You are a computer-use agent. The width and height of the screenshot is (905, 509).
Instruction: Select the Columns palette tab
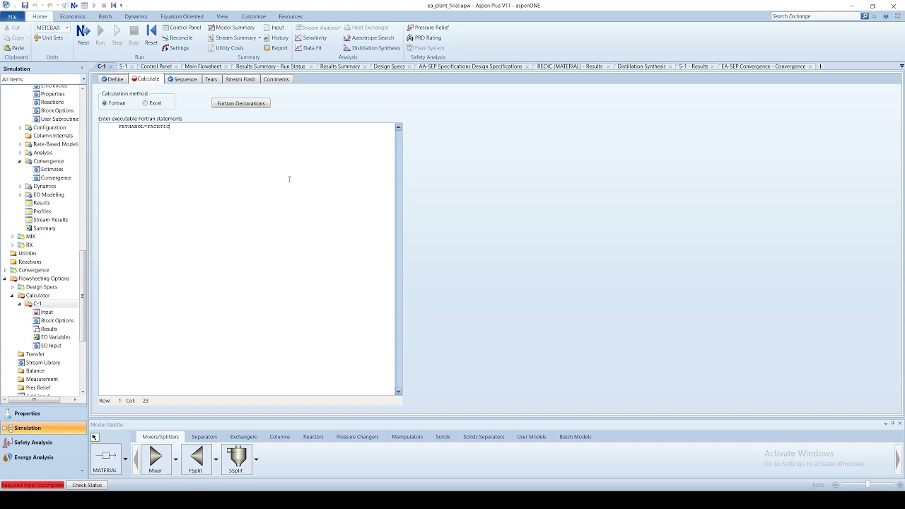point(279,437)
